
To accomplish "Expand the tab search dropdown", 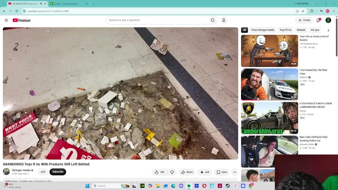I will [x=4, y=3].
